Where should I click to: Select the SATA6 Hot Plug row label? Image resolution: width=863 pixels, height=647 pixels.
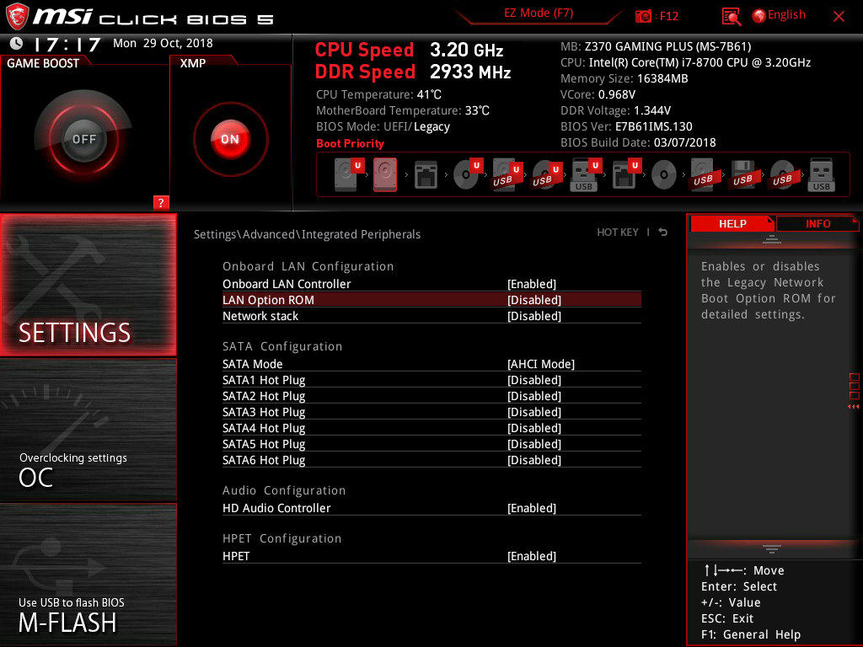(264, 459)
